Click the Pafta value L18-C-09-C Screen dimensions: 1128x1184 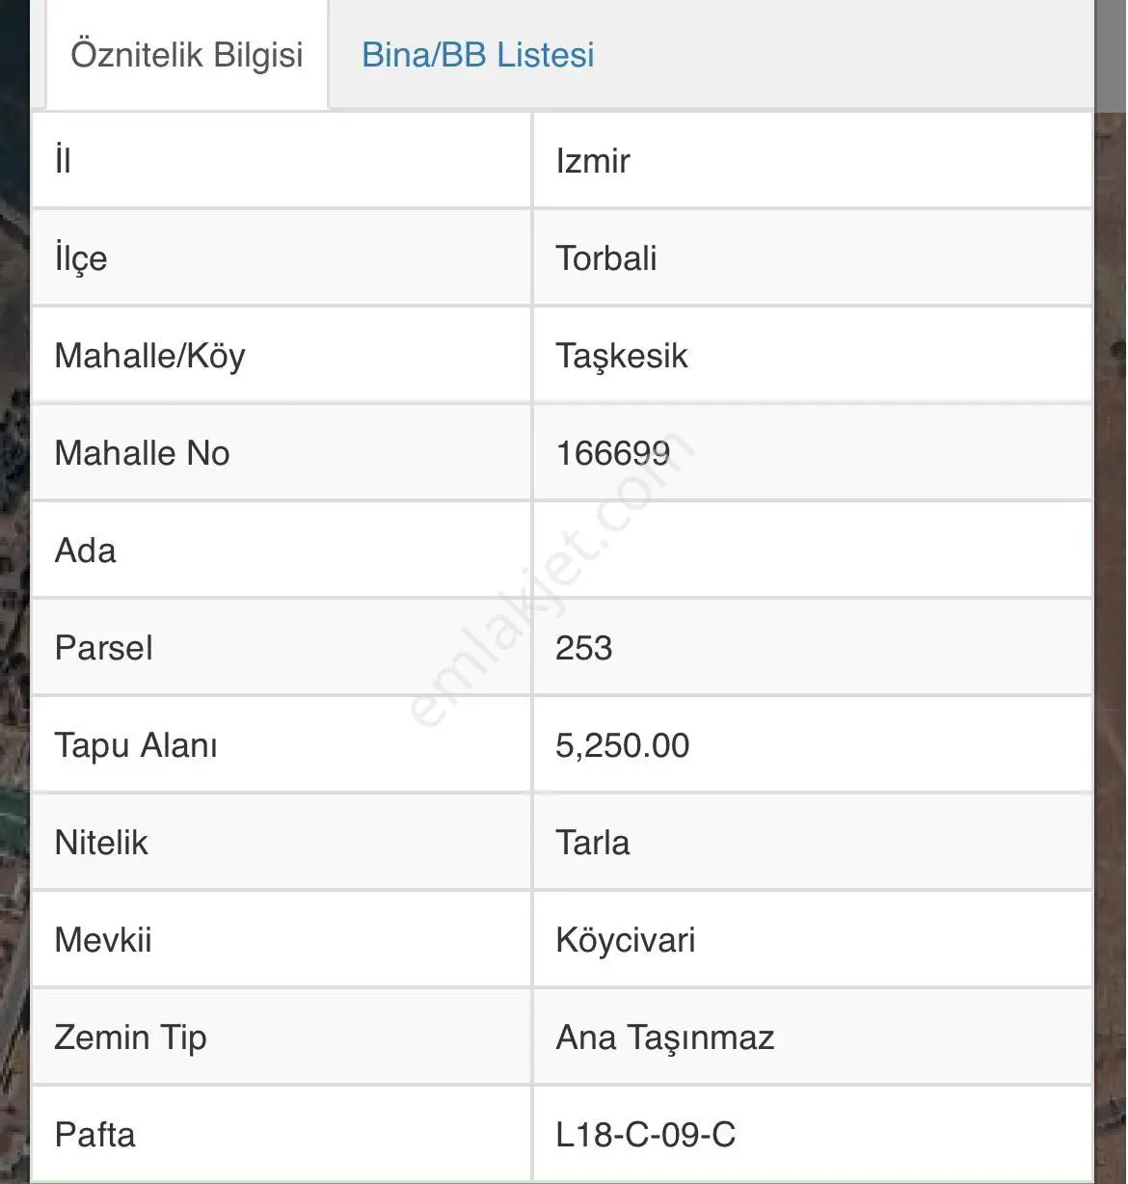coord(645,1135)
